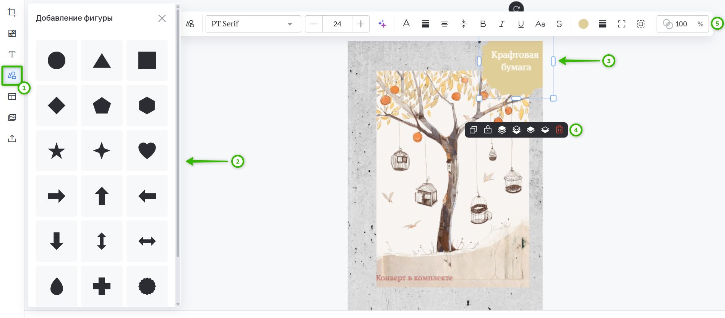Click the font size field showing 24
This screenshot has height=318, width=725.
tap(337, 24)
